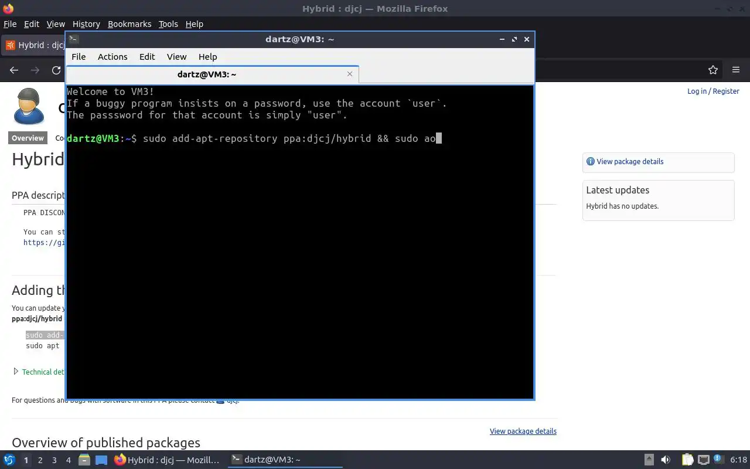Click the Latest updates heading

click(618, 190)
